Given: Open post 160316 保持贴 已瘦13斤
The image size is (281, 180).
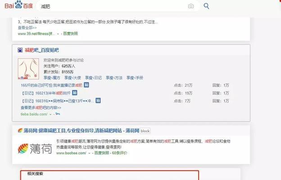Looking at the screenshot, I should tap(57, 101).
